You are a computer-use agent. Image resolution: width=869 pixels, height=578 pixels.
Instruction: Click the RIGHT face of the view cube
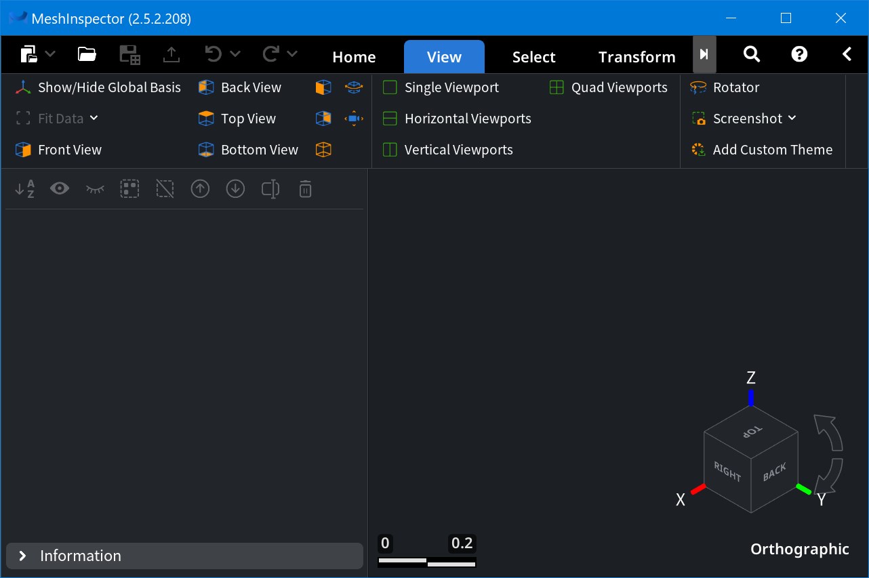[x=727, y=472]
